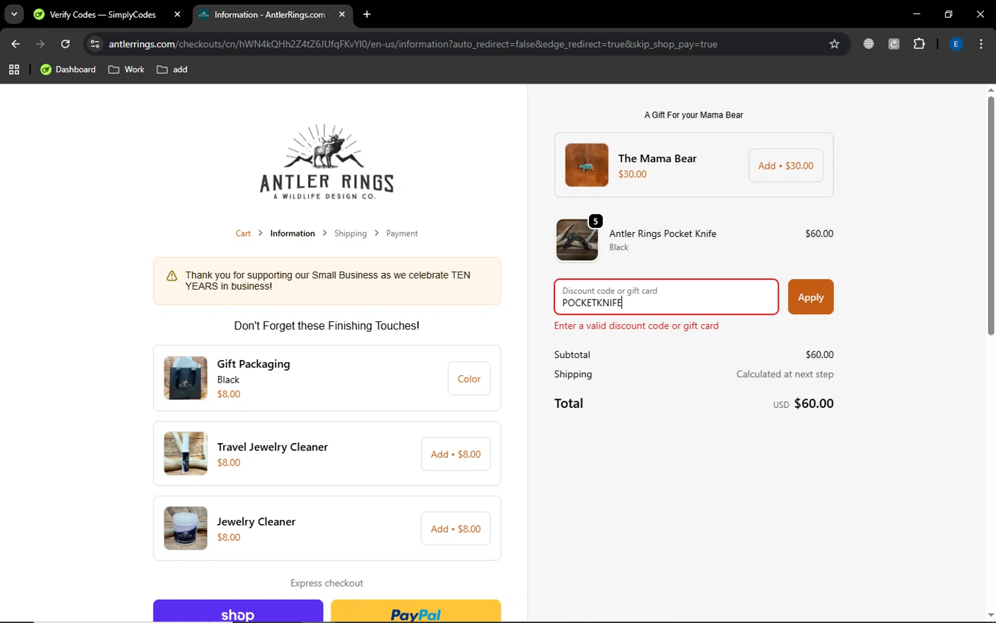996x623 pixels.
Task: Pay with Shop Pay express checkout
Action: pyautogui.click(x=238, y=611)
